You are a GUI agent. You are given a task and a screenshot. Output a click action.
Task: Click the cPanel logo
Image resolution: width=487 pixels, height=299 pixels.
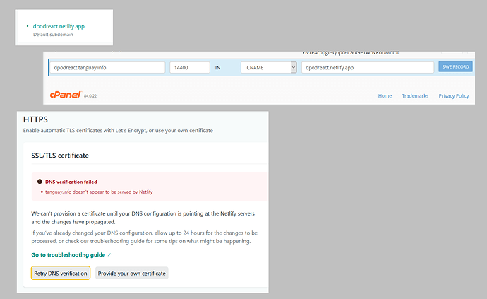coord(65,95)
